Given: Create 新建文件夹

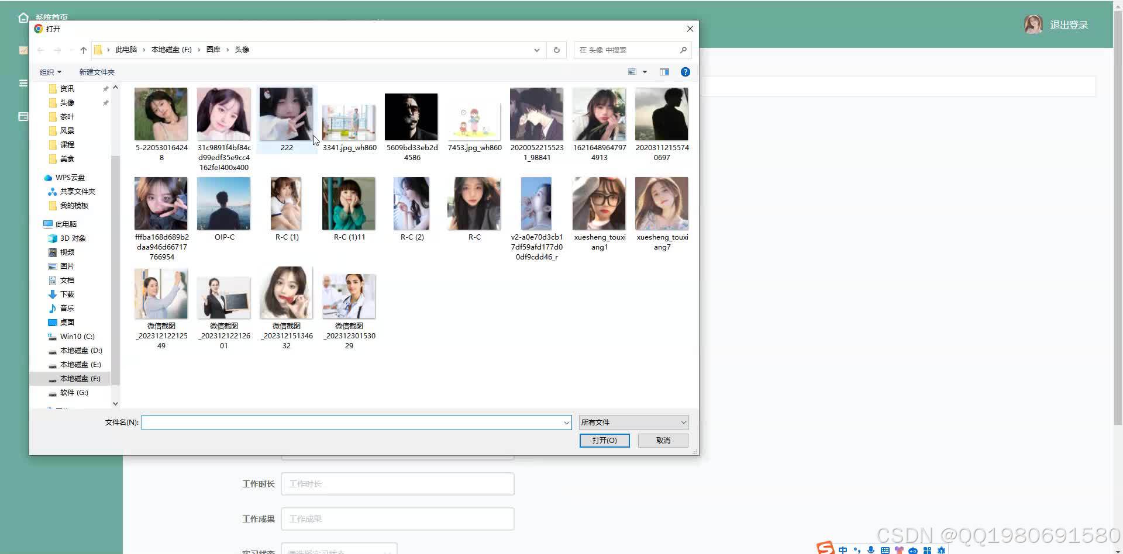Looking at the screenshot, I should (x=97, y=72).
